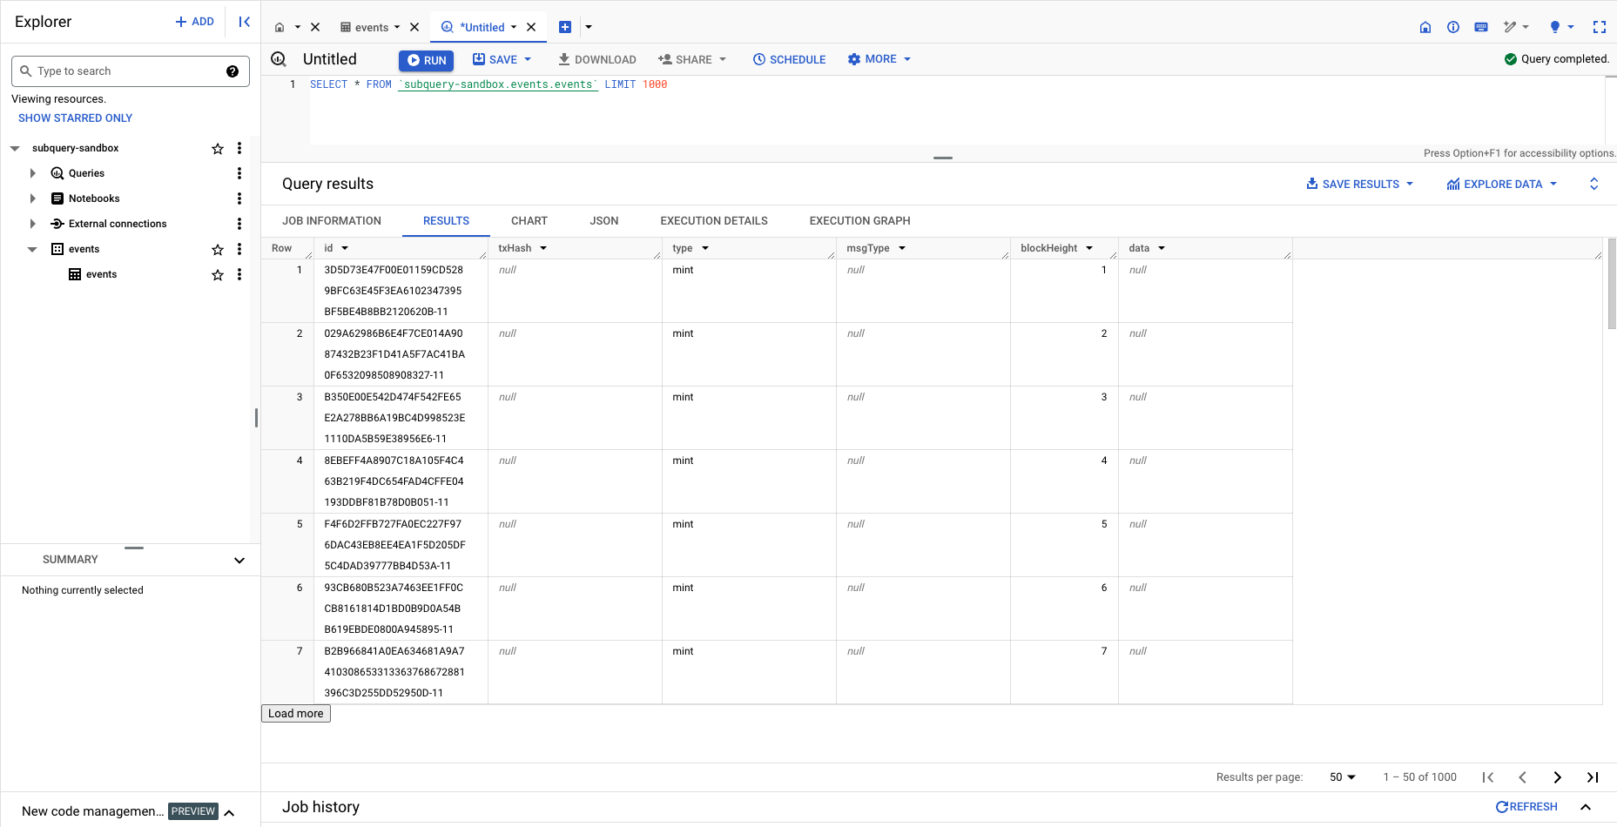This screenshot has width=1617, height=827.
Task: Switch to CHART tab
Action: [529, 221]
